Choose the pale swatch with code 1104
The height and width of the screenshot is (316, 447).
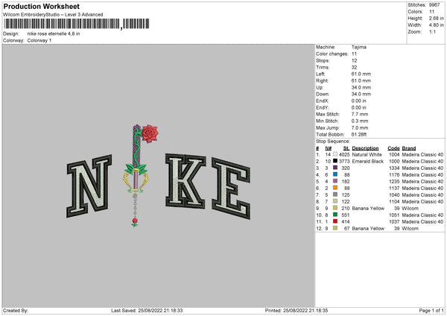pyautogui.click(x=335, y=201)
